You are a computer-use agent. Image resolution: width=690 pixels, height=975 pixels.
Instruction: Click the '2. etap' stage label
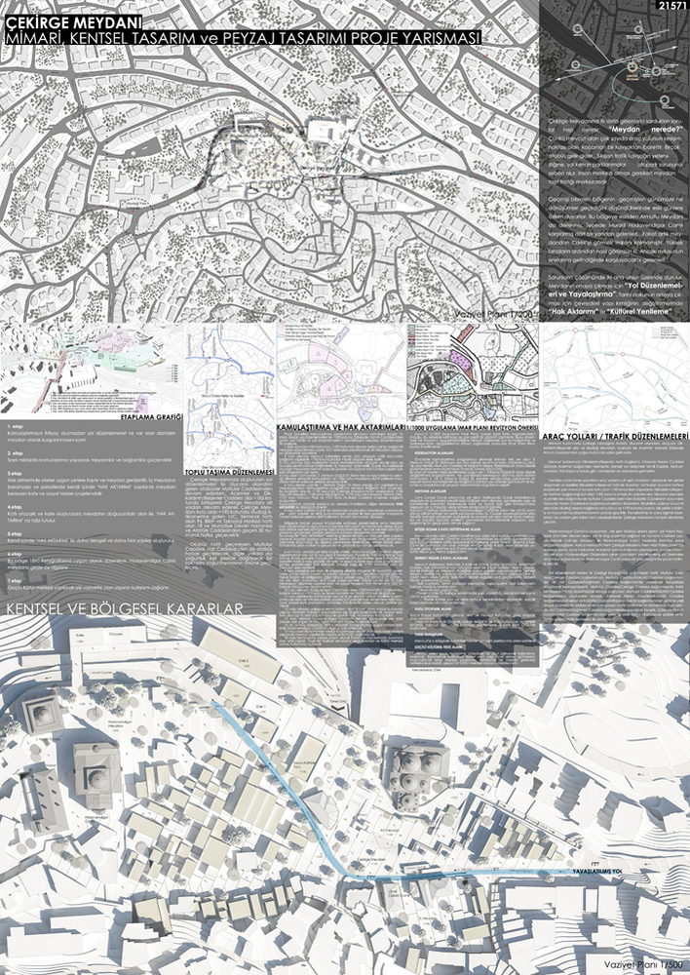click(15, 453)
